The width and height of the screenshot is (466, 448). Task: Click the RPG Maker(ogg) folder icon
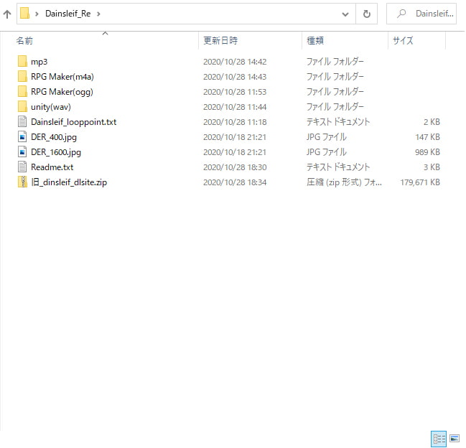click(22, 92)
